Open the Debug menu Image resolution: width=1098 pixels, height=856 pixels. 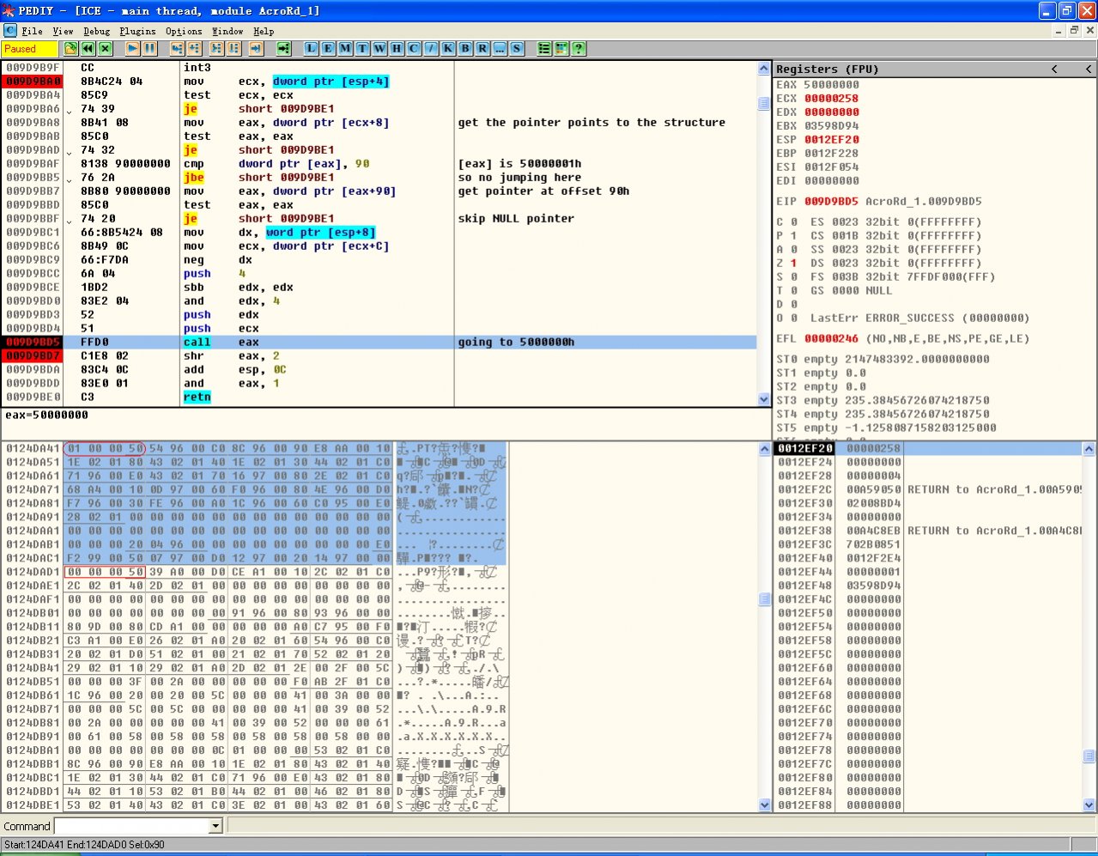(x=96, y=31)
